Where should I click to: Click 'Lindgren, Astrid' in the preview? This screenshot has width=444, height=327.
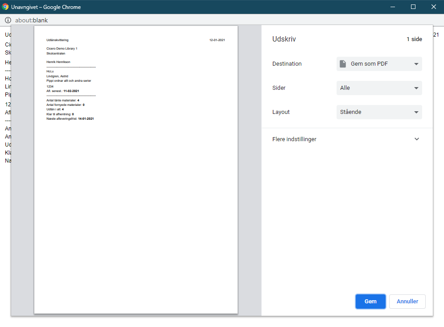(57, 76)
